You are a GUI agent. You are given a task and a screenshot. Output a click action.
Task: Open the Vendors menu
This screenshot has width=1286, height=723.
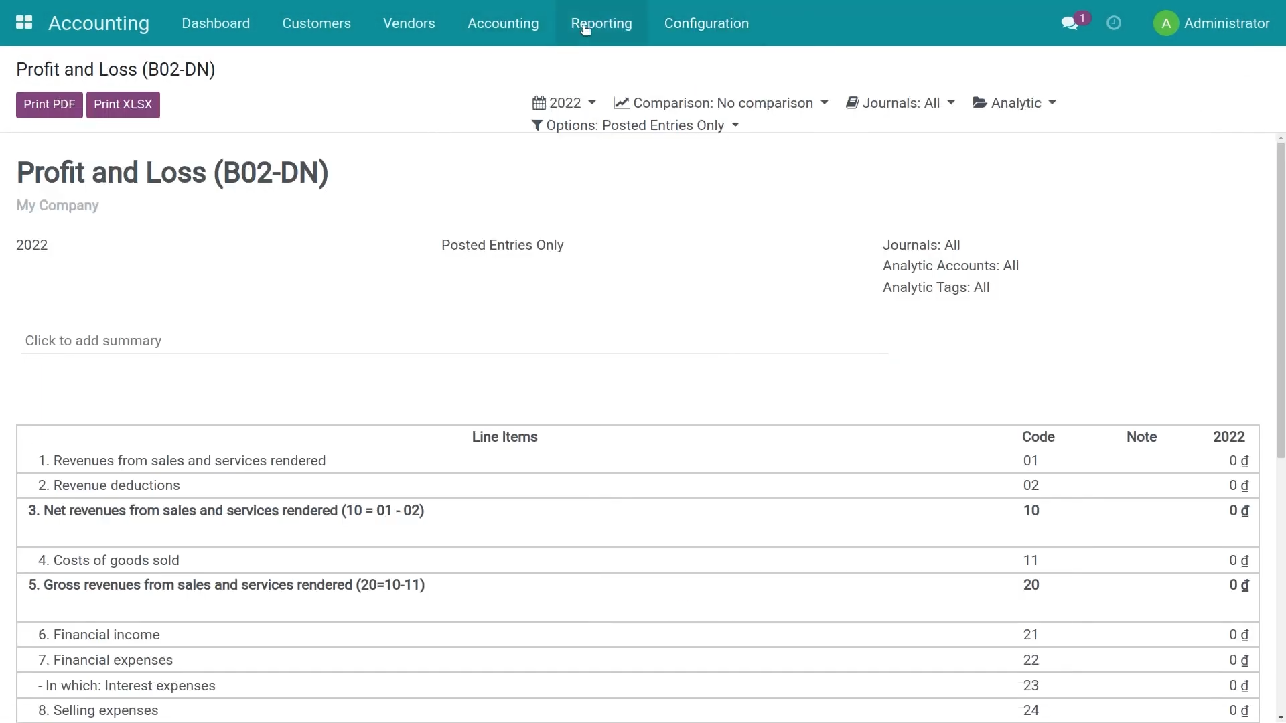[x=409, y=23]
